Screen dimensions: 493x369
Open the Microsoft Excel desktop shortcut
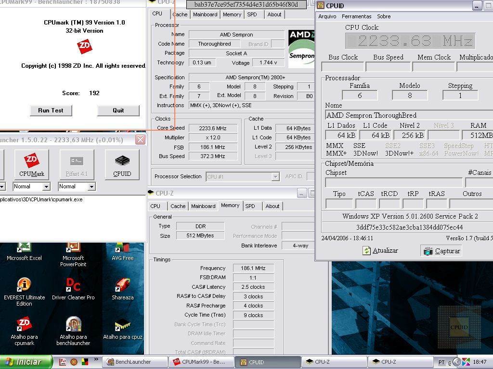click(x=24, y=252)
